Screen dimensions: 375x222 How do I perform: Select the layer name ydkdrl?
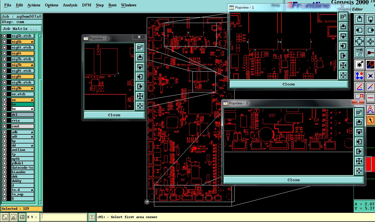click(22, 163)
